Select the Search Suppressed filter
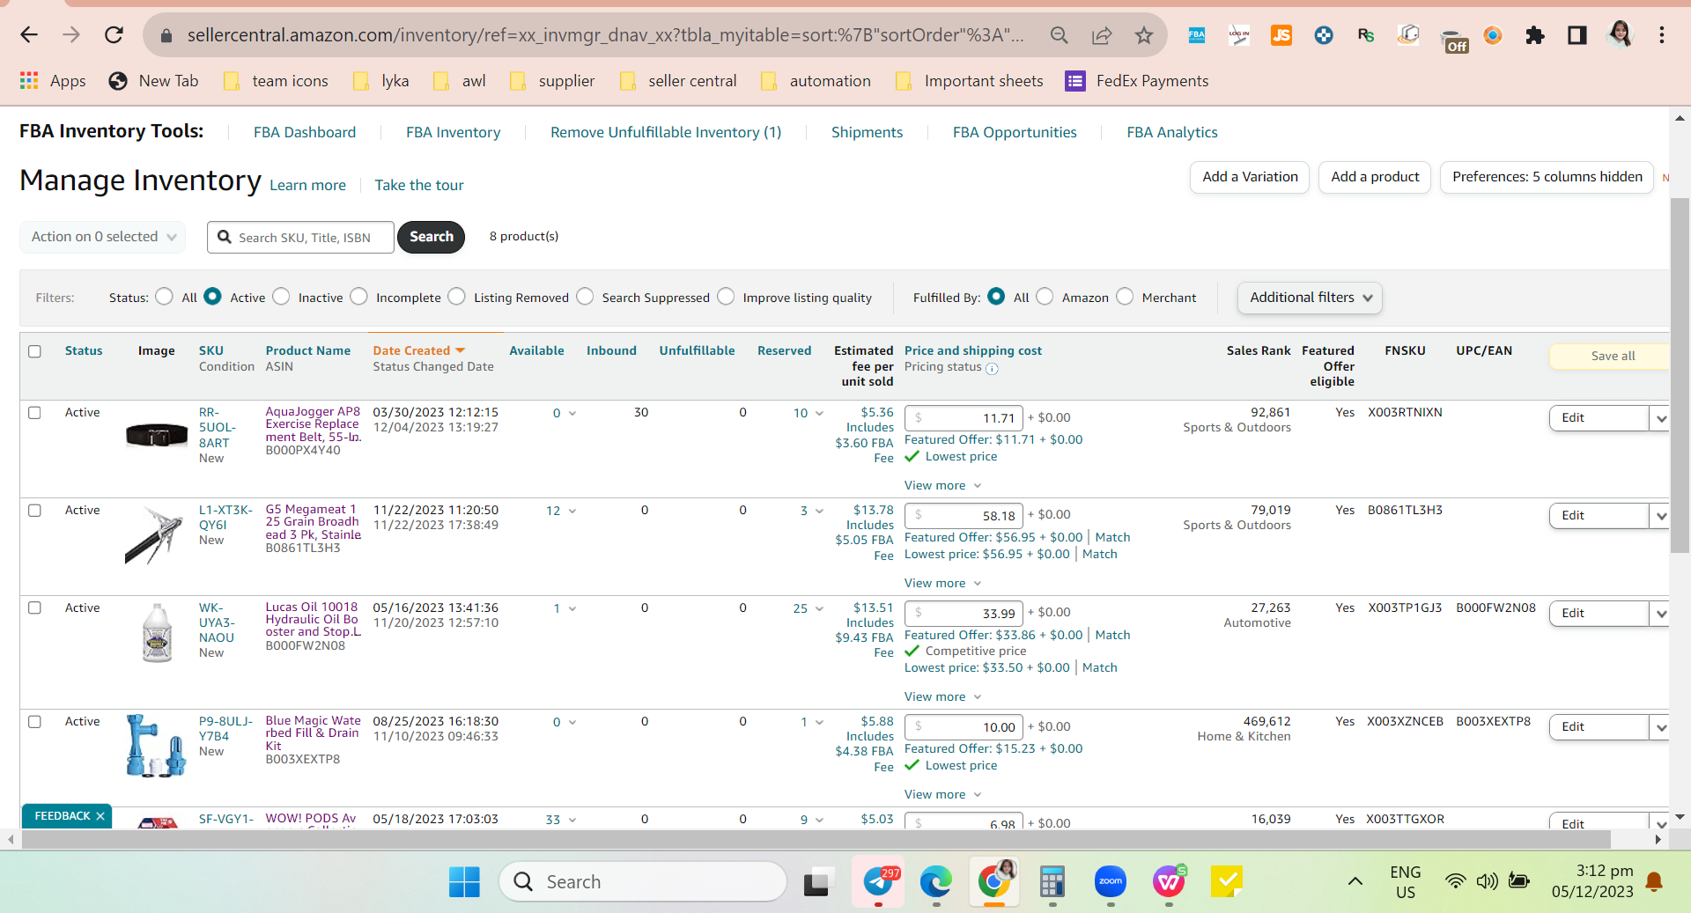This screenshot has width=1691, height=913. coord(585,297)
